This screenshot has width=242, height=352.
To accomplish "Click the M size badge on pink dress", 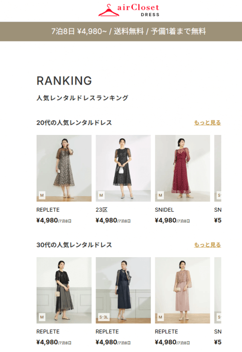I will 160,317.
